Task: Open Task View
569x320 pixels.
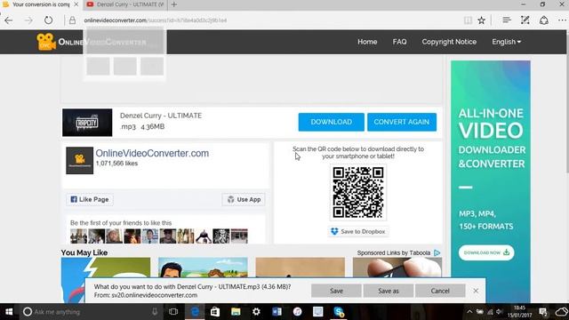Action: click(173, 312)
